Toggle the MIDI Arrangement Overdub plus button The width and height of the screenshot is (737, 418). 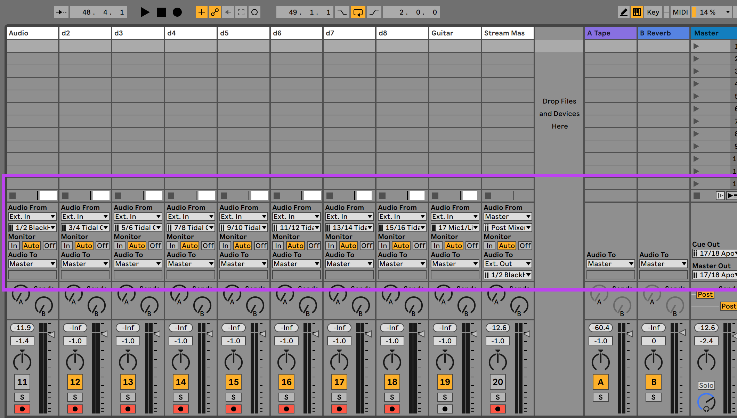[201, 12]
